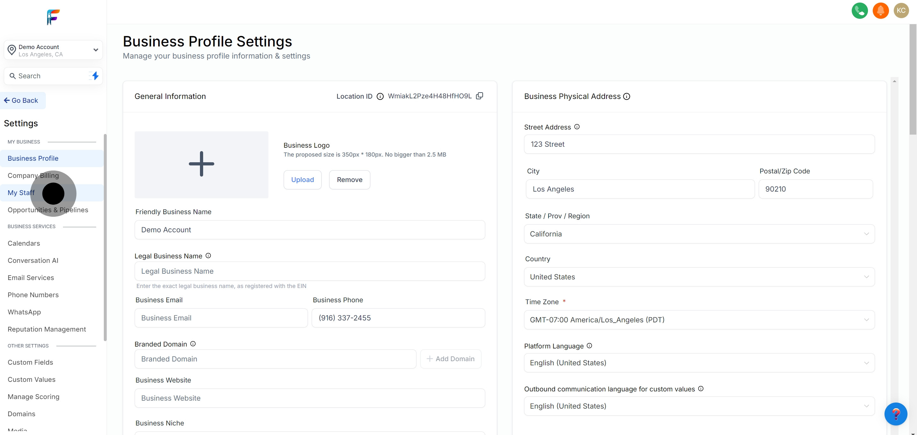The width and height of the screenshot is (917, 435).
Task: Copy the Location ID with the copy icon
Action: coord(480,96)
